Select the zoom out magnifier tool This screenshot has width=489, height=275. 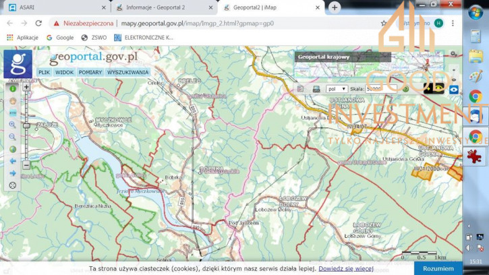pos(12,137)
